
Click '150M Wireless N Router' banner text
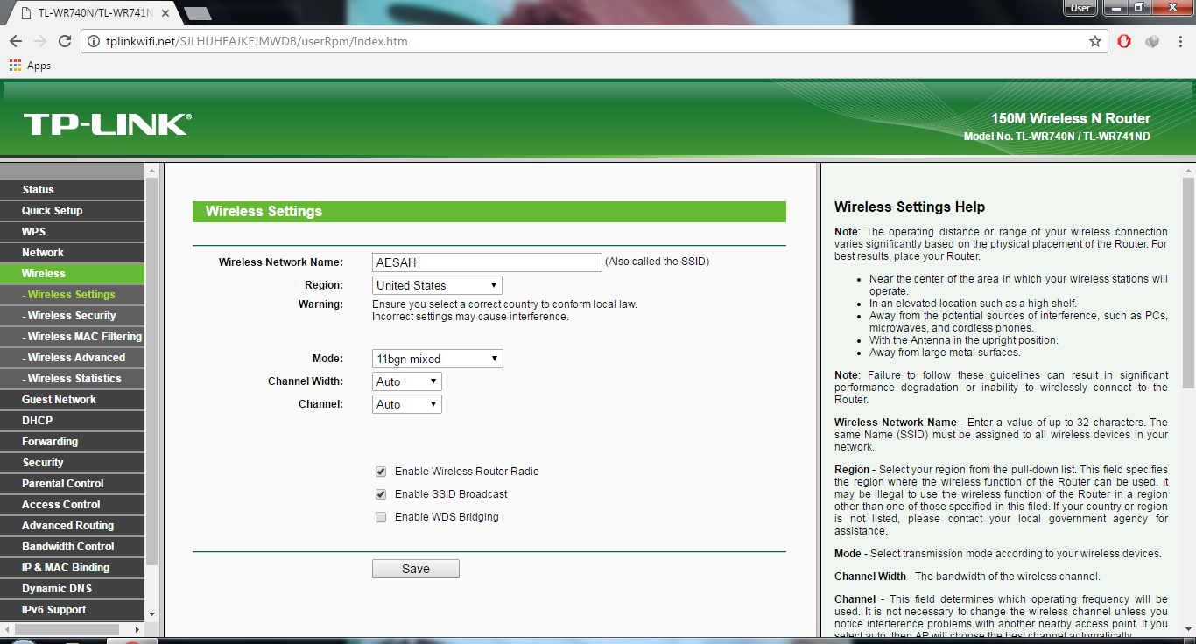click(1071, 119)
